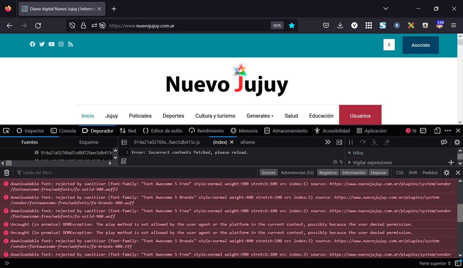Open the Usuarios menu button
This screenshot has width=463, height=268.
(360, 116)
